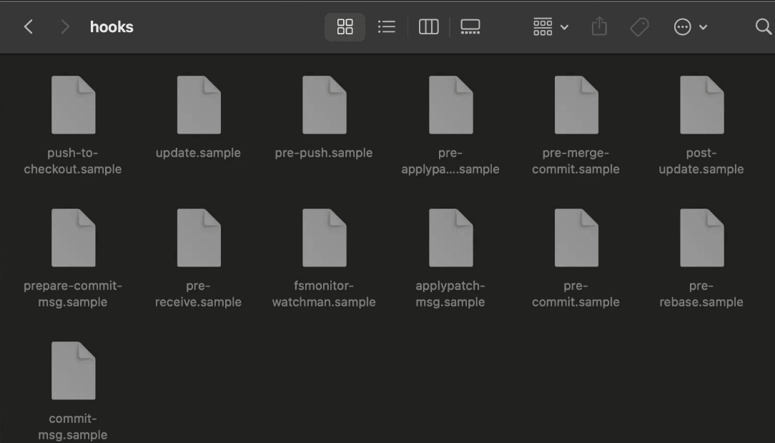The height and width of the screenshot is (443, 775).
Task: Select the pre-rebase.sample file
Action: (x=701, y=239)
